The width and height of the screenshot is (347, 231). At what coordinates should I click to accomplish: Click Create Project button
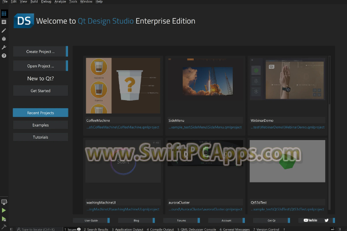(40, 51)
